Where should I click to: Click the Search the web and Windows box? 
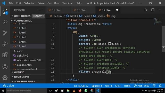click(27, 91)
